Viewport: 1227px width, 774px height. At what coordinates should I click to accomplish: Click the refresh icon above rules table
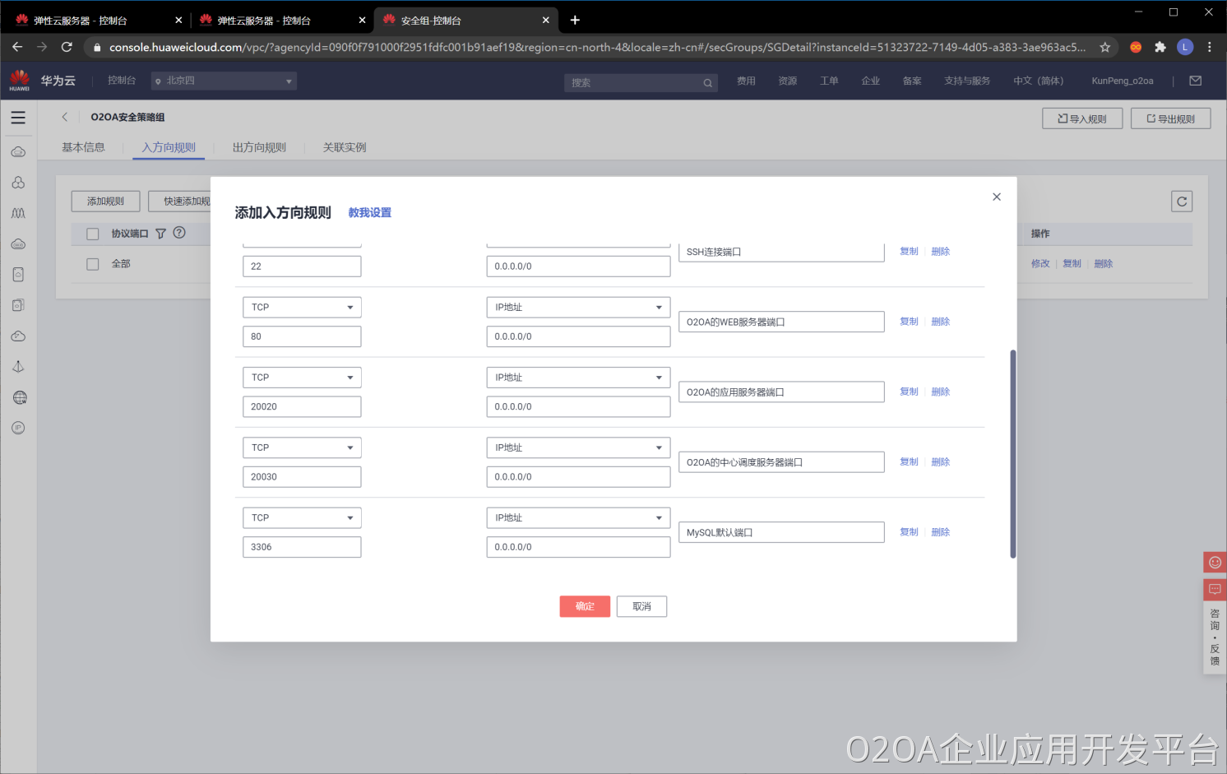1182,202
